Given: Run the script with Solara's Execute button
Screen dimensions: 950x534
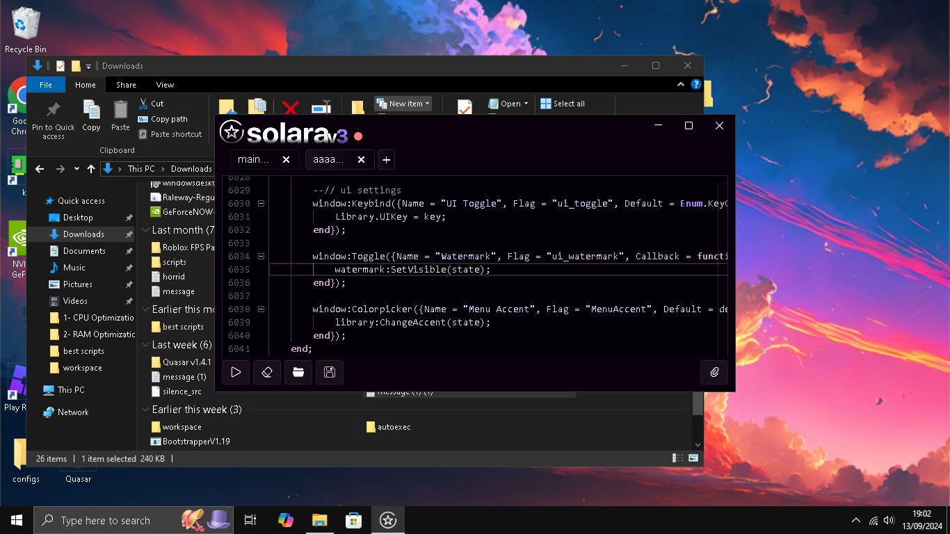Looking at the screenshot, I should (x=236, y=372).
